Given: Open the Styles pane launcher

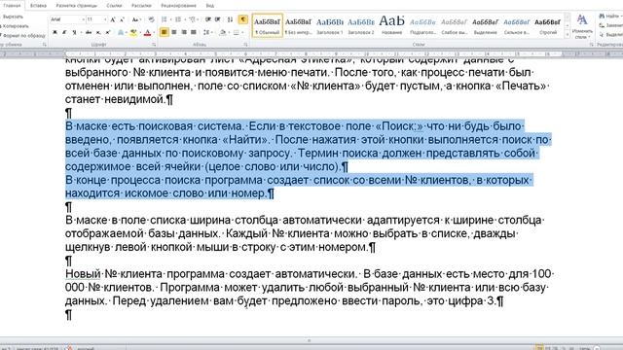Looking at the screenshot, I should [591, 45].
